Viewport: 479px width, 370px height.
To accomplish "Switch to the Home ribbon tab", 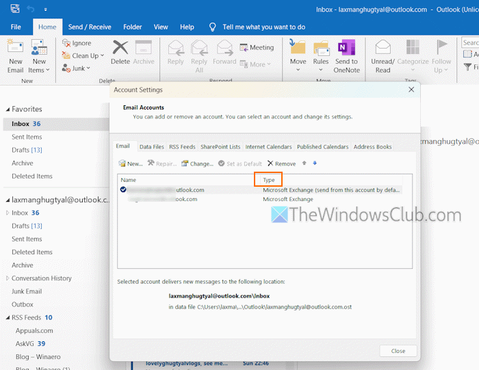I will [x=47, y=27].
